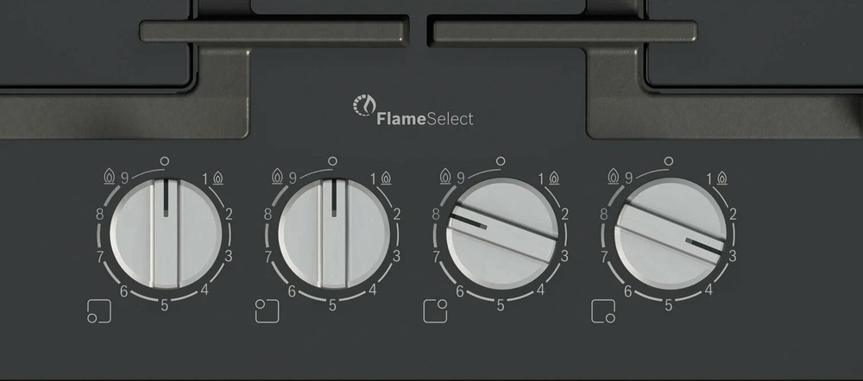
Task: Click number 3 beside the second knob
Action: (396, 256)
